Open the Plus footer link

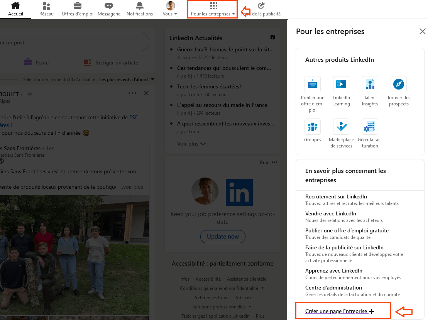(x=260, y=316)
